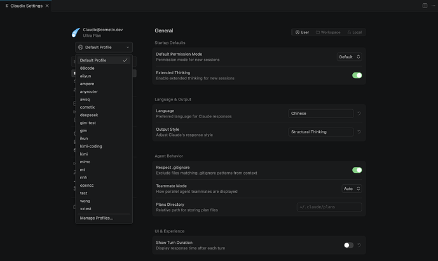Open the Teammate Mode Auto selector
438x261 pixels.
click(352, 189)
